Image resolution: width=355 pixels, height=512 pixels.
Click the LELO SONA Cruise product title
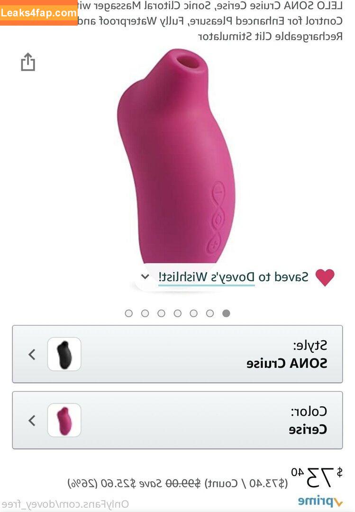coord(210,20)
